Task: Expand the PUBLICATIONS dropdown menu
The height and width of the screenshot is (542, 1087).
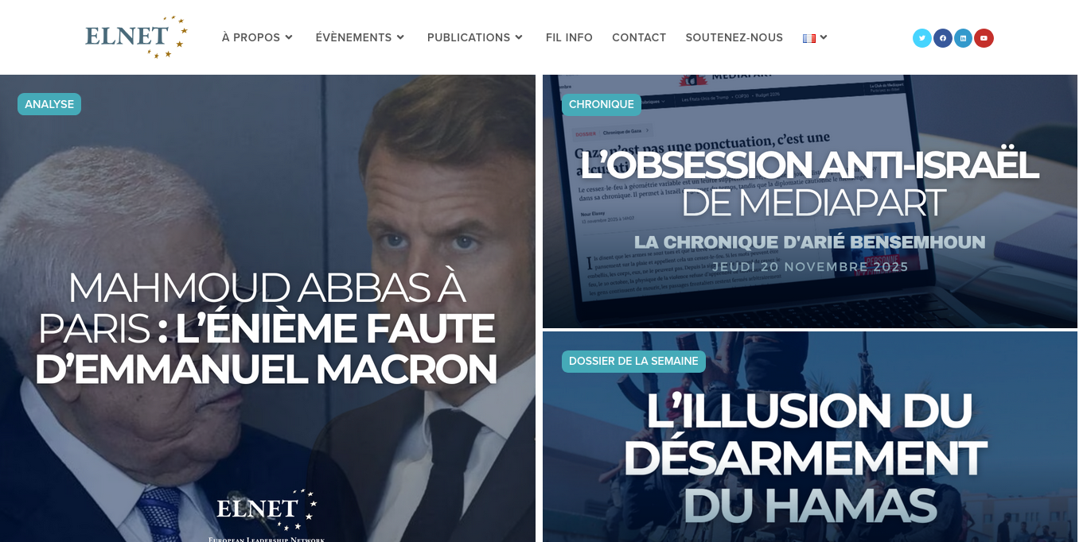Action: [x=475, y=37]
